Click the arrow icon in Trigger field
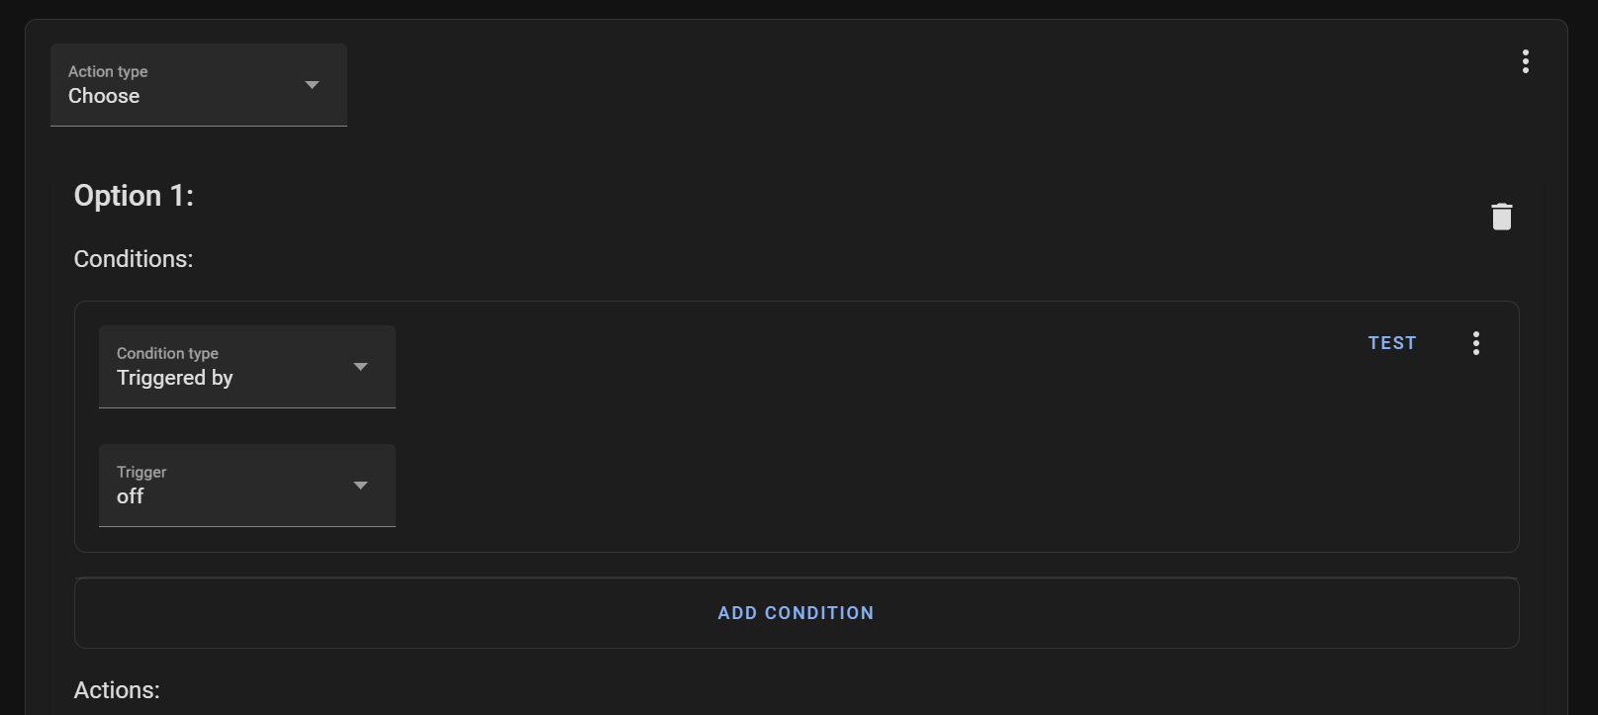Image resolution: width=1598 pixels, height=715 pixels. pyautogui.click(x=360, y=486)
